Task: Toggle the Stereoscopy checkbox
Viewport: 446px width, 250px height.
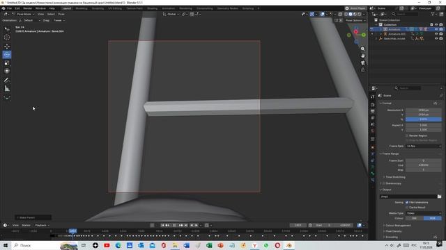Action: tap(384, 183)
